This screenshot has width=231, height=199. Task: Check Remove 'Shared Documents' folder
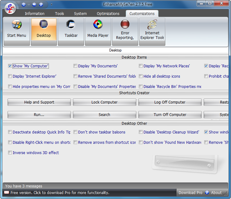click(75, 76)
